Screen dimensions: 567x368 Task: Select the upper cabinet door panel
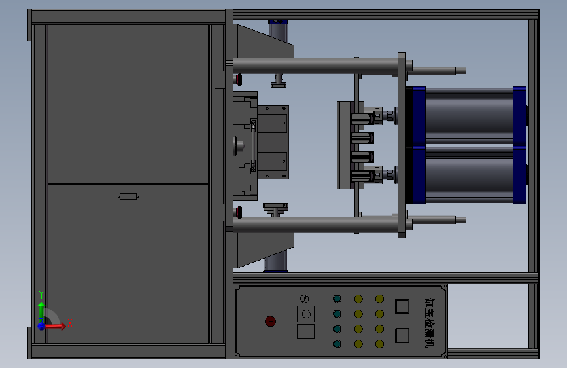[128, 104]
